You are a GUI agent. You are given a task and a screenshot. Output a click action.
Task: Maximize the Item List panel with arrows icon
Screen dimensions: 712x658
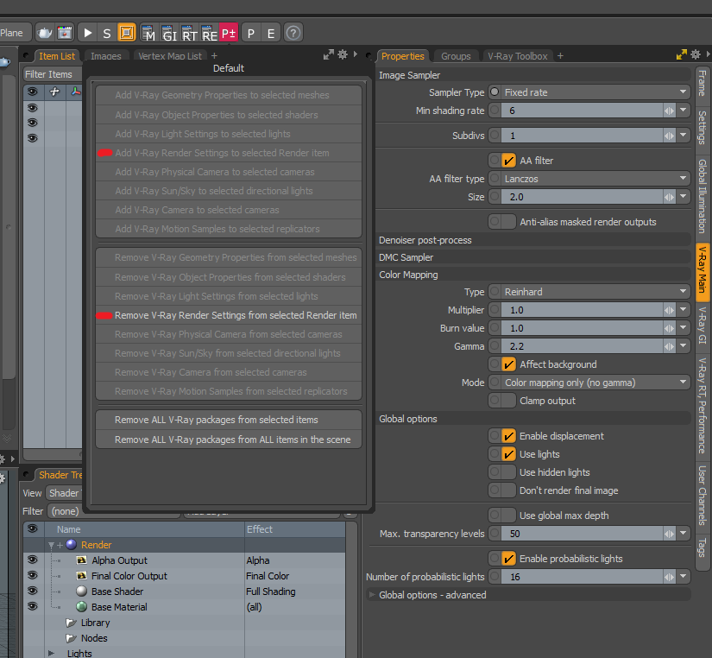point(328,55)
